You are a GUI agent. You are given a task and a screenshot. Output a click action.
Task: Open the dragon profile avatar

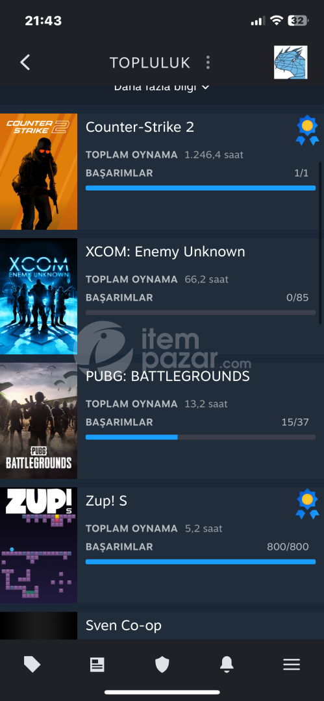(290, 62)
